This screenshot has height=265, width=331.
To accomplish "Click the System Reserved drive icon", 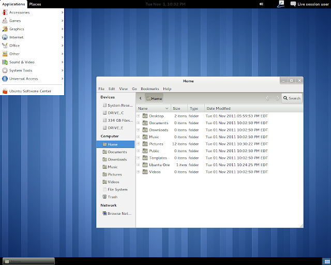I will (104, 105).
